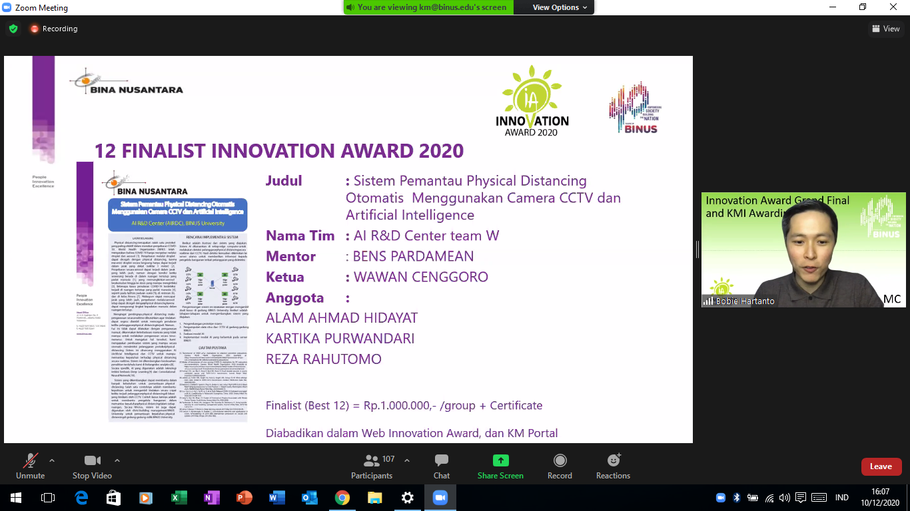Click the text "AI R&D Center team W"
This screenshot has width=910, height=511.
click(x=426, y=236)
